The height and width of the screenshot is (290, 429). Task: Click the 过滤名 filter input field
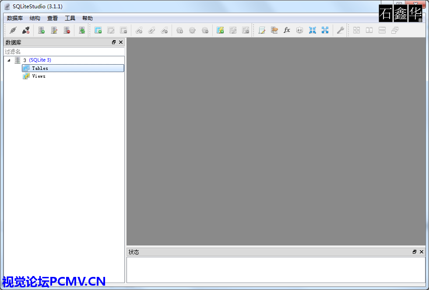pyautogui.click(x=64, y=52)
